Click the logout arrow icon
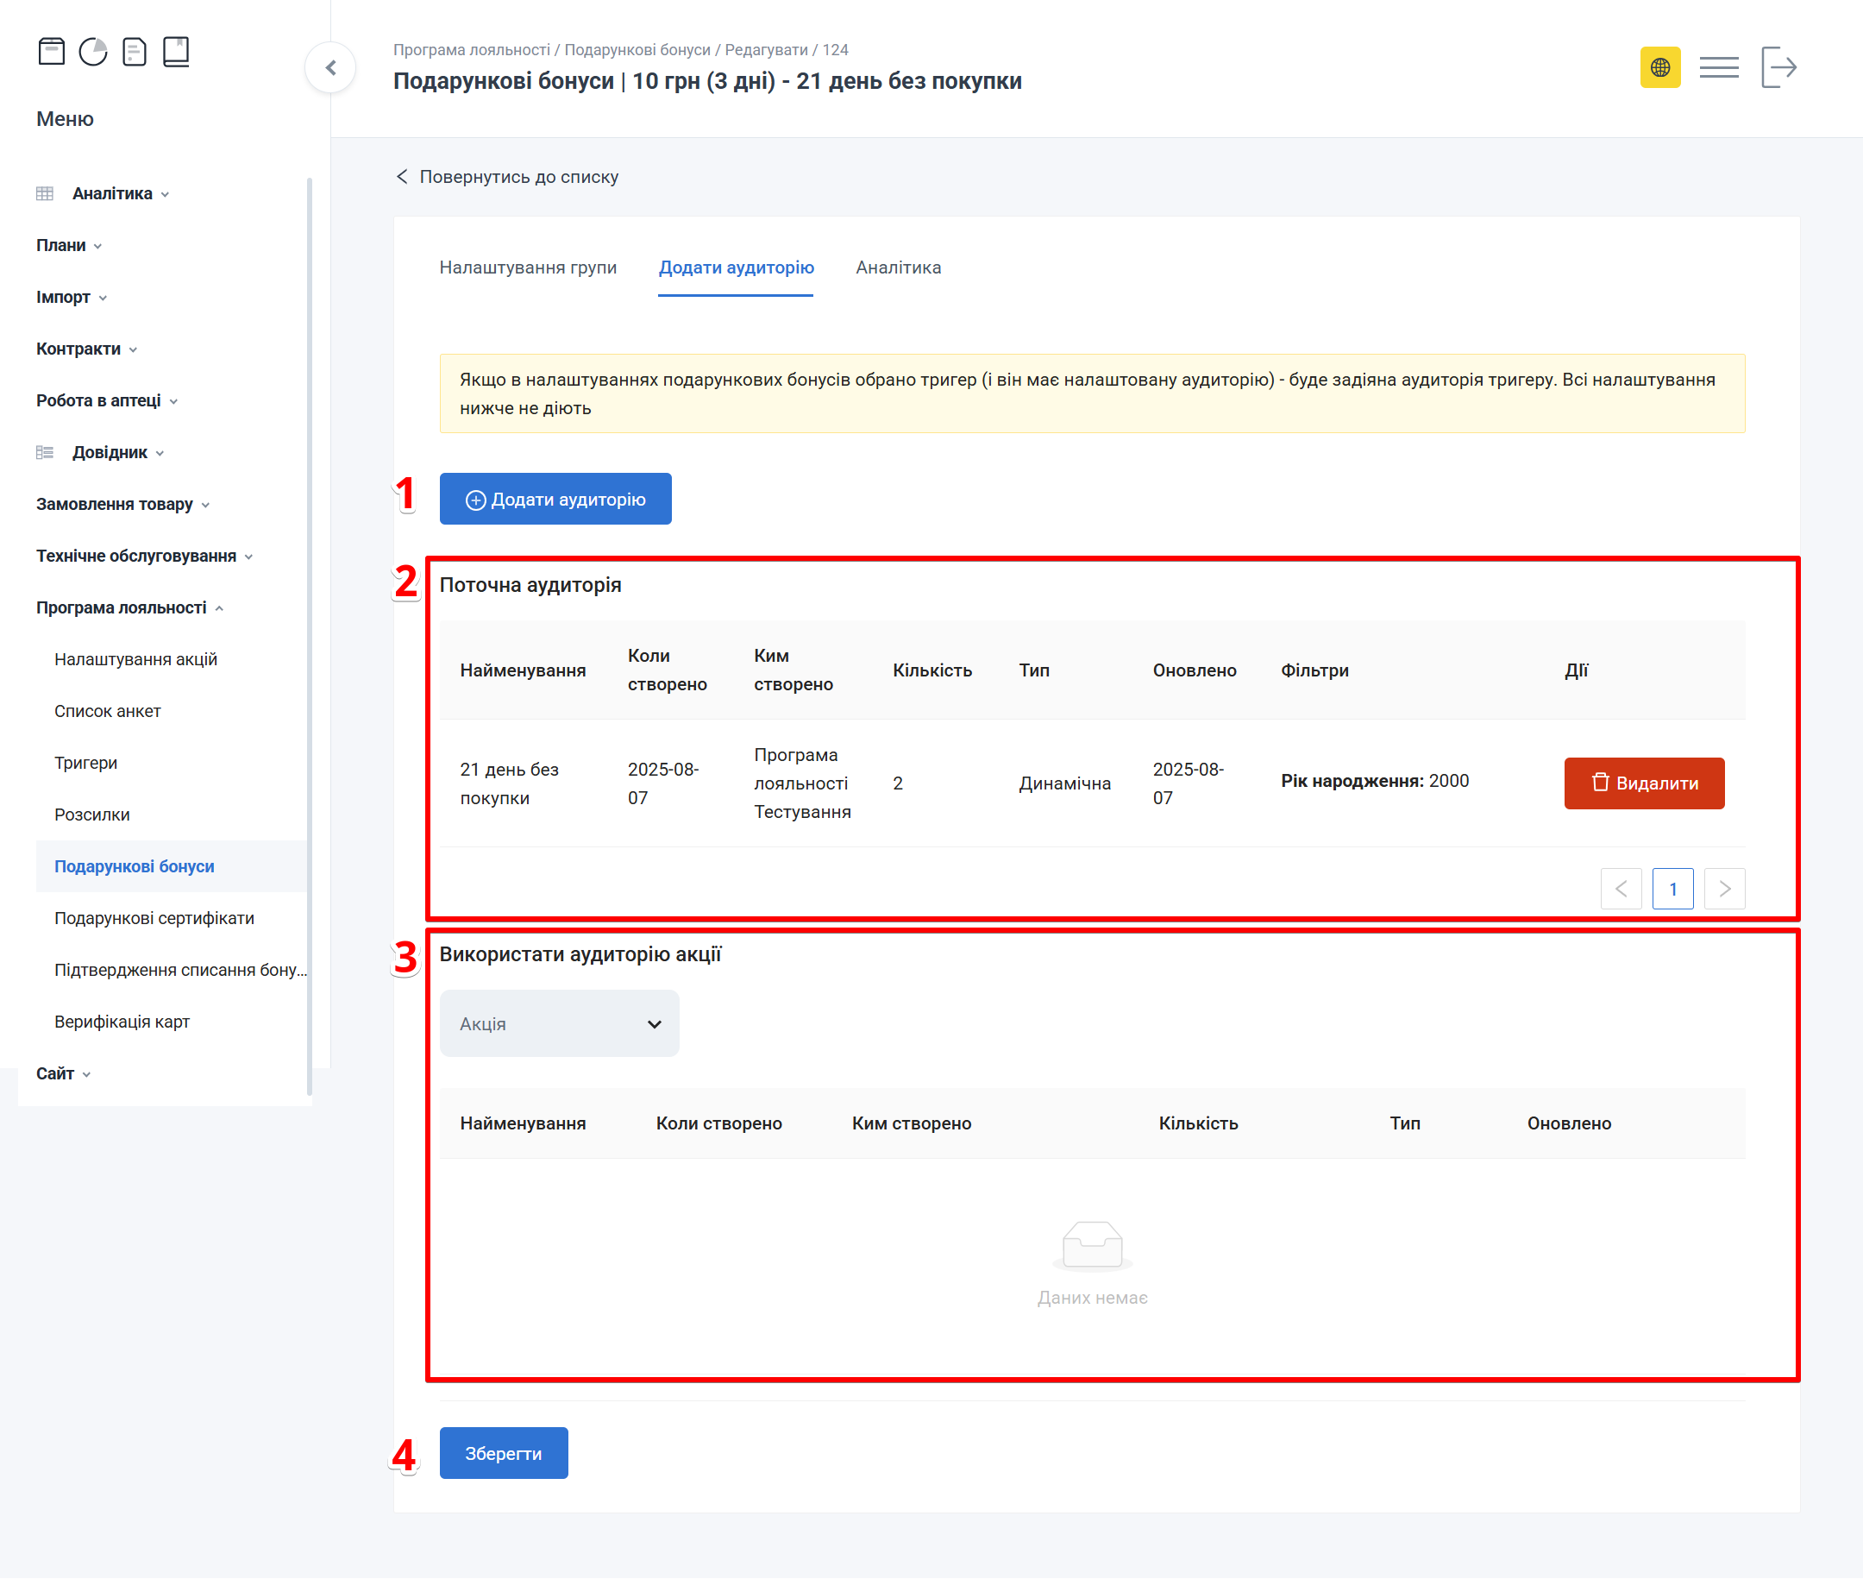 coord(1778,68)
